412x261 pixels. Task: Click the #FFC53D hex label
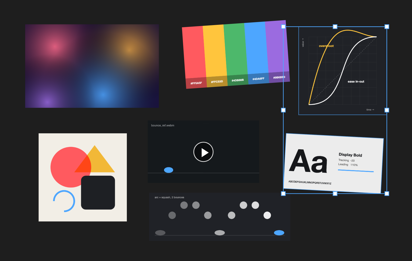217,82
